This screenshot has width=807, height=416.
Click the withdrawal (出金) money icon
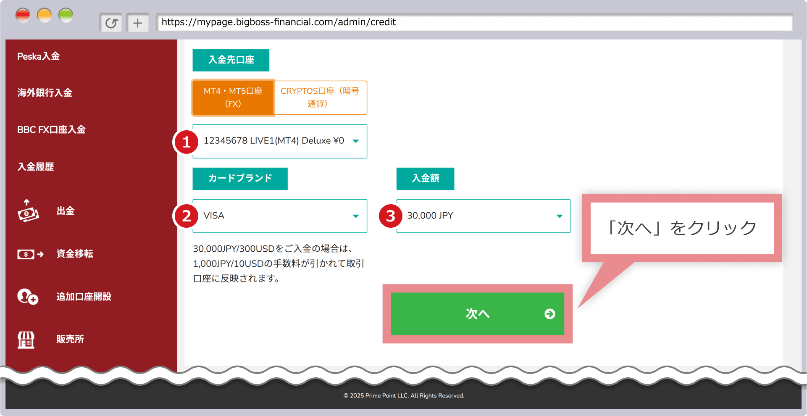click(x=28, y=211)
